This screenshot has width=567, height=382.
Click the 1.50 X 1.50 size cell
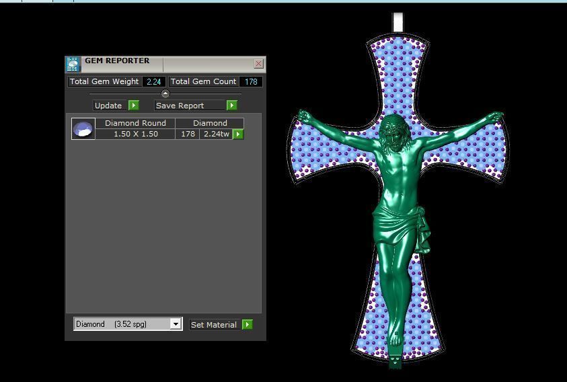135,134
